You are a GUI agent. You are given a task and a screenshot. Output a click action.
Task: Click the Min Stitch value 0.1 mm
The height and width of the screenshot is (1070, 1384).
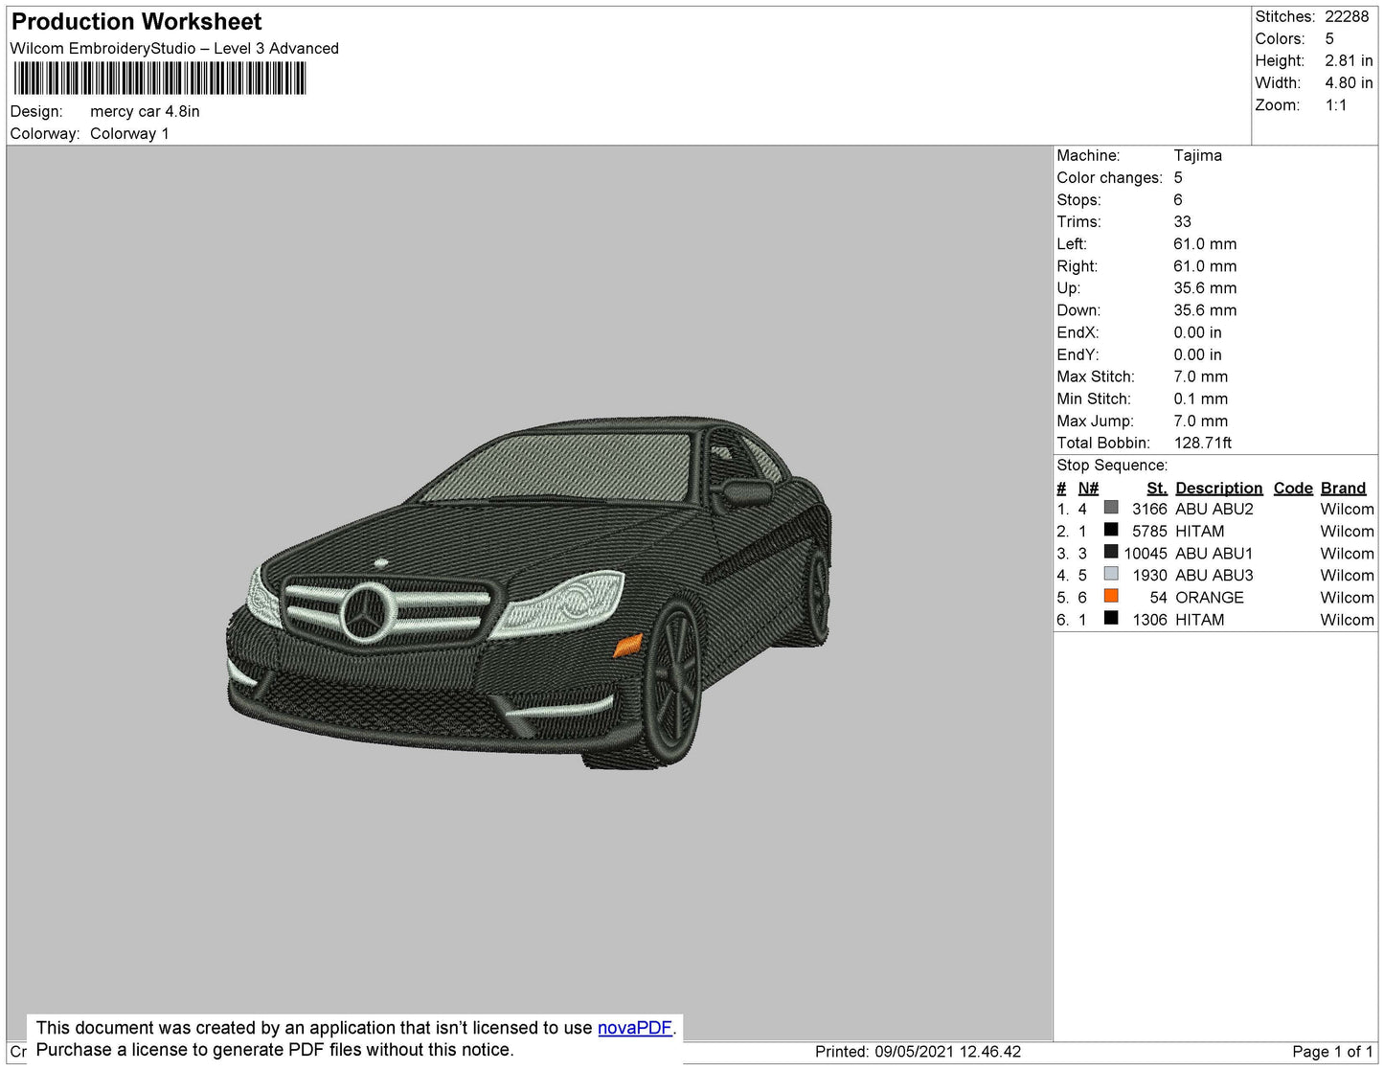click(1200, 398)
